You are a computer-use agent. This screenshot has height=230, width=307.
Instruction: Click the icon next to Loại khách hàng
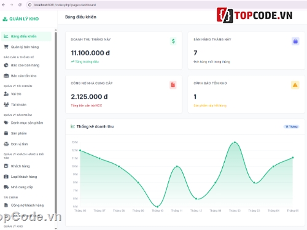6,177
